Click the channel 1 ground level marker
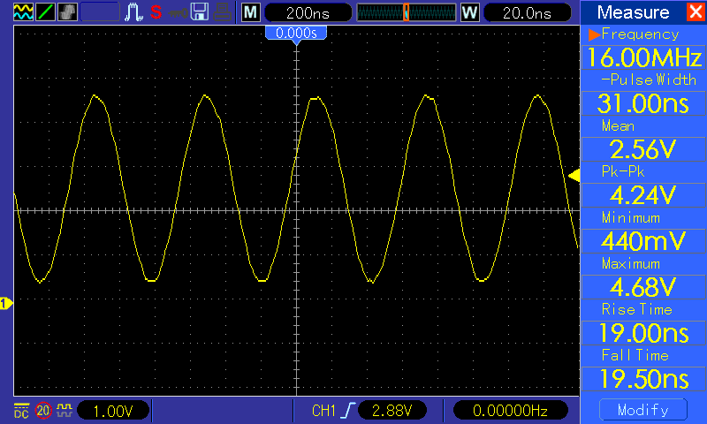 click(6, 304)
